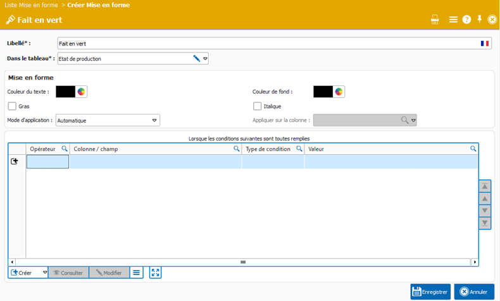The height and width of the screenshot is (301, 500).
Task: Click the Libellé text field
Action: pyautogui.click(x=266, y=43)
